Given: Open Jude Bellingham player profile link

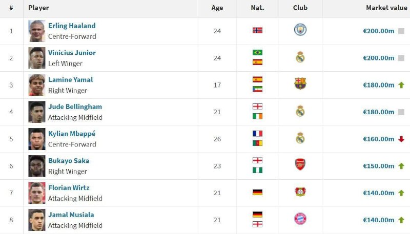Looking at the screenshot, I should 75,107.
